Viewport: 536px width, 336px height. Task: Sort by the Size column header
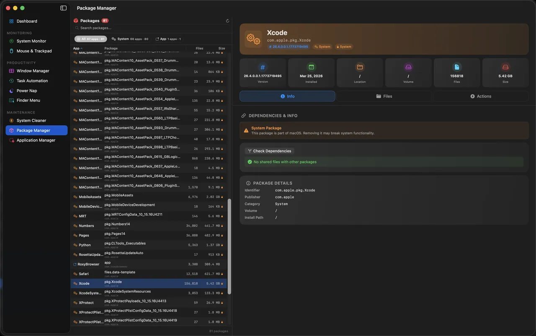(222, 48)
